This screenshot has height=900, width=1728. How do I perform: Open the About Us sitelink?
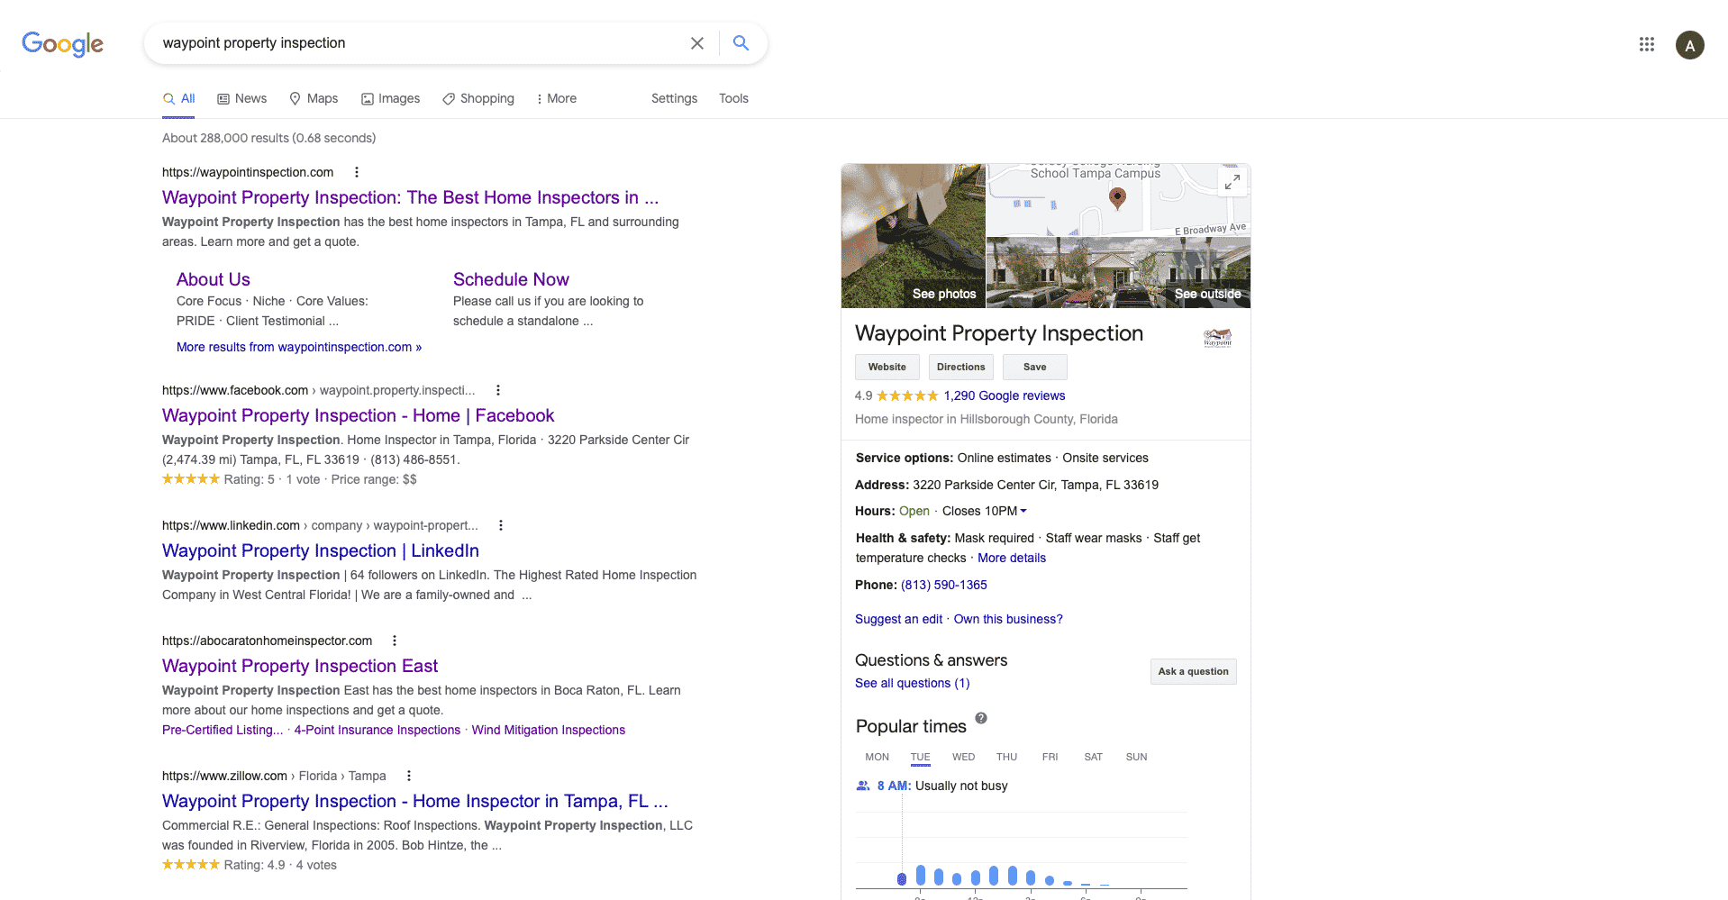214,279
